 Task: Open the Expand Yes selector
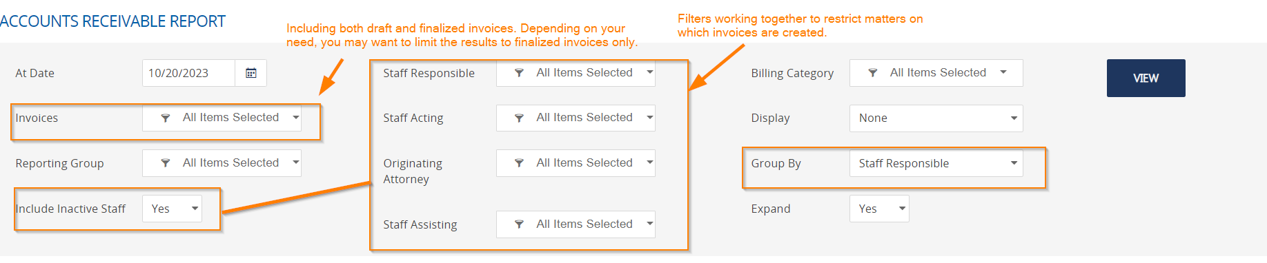coord(879,209)
